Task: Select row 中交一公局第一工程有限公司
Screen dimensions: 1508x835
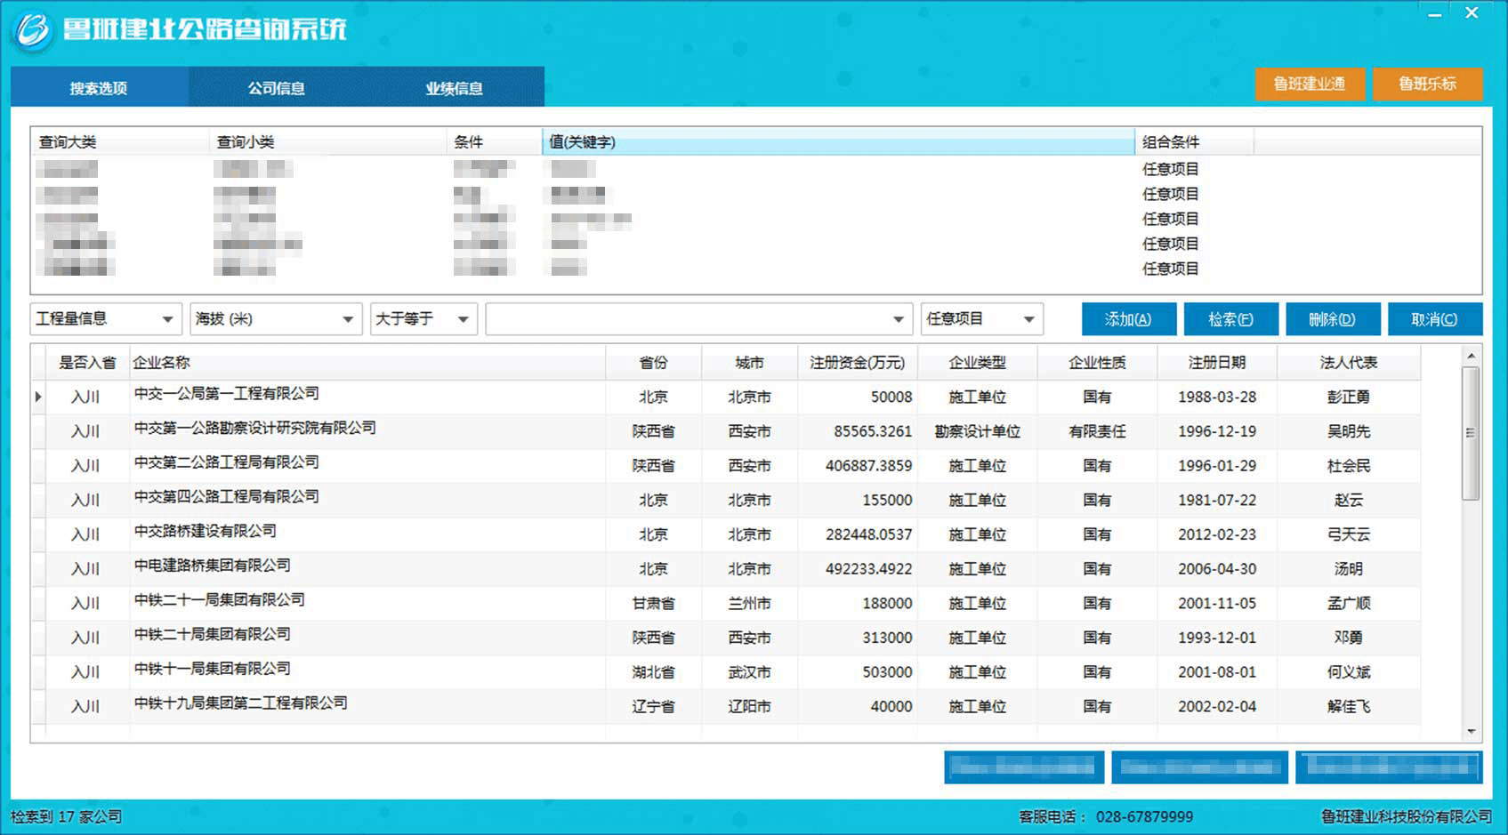Action: (x=726, y=397)
